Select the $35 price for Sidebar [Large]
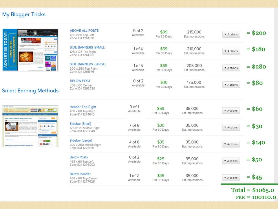Image resolution: width=278 pixels, height=209 pixels. (x=161, y=142)
